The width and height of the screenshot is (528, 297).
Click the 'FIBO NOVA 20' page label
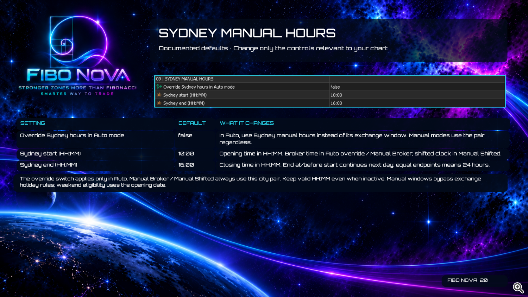467,280
